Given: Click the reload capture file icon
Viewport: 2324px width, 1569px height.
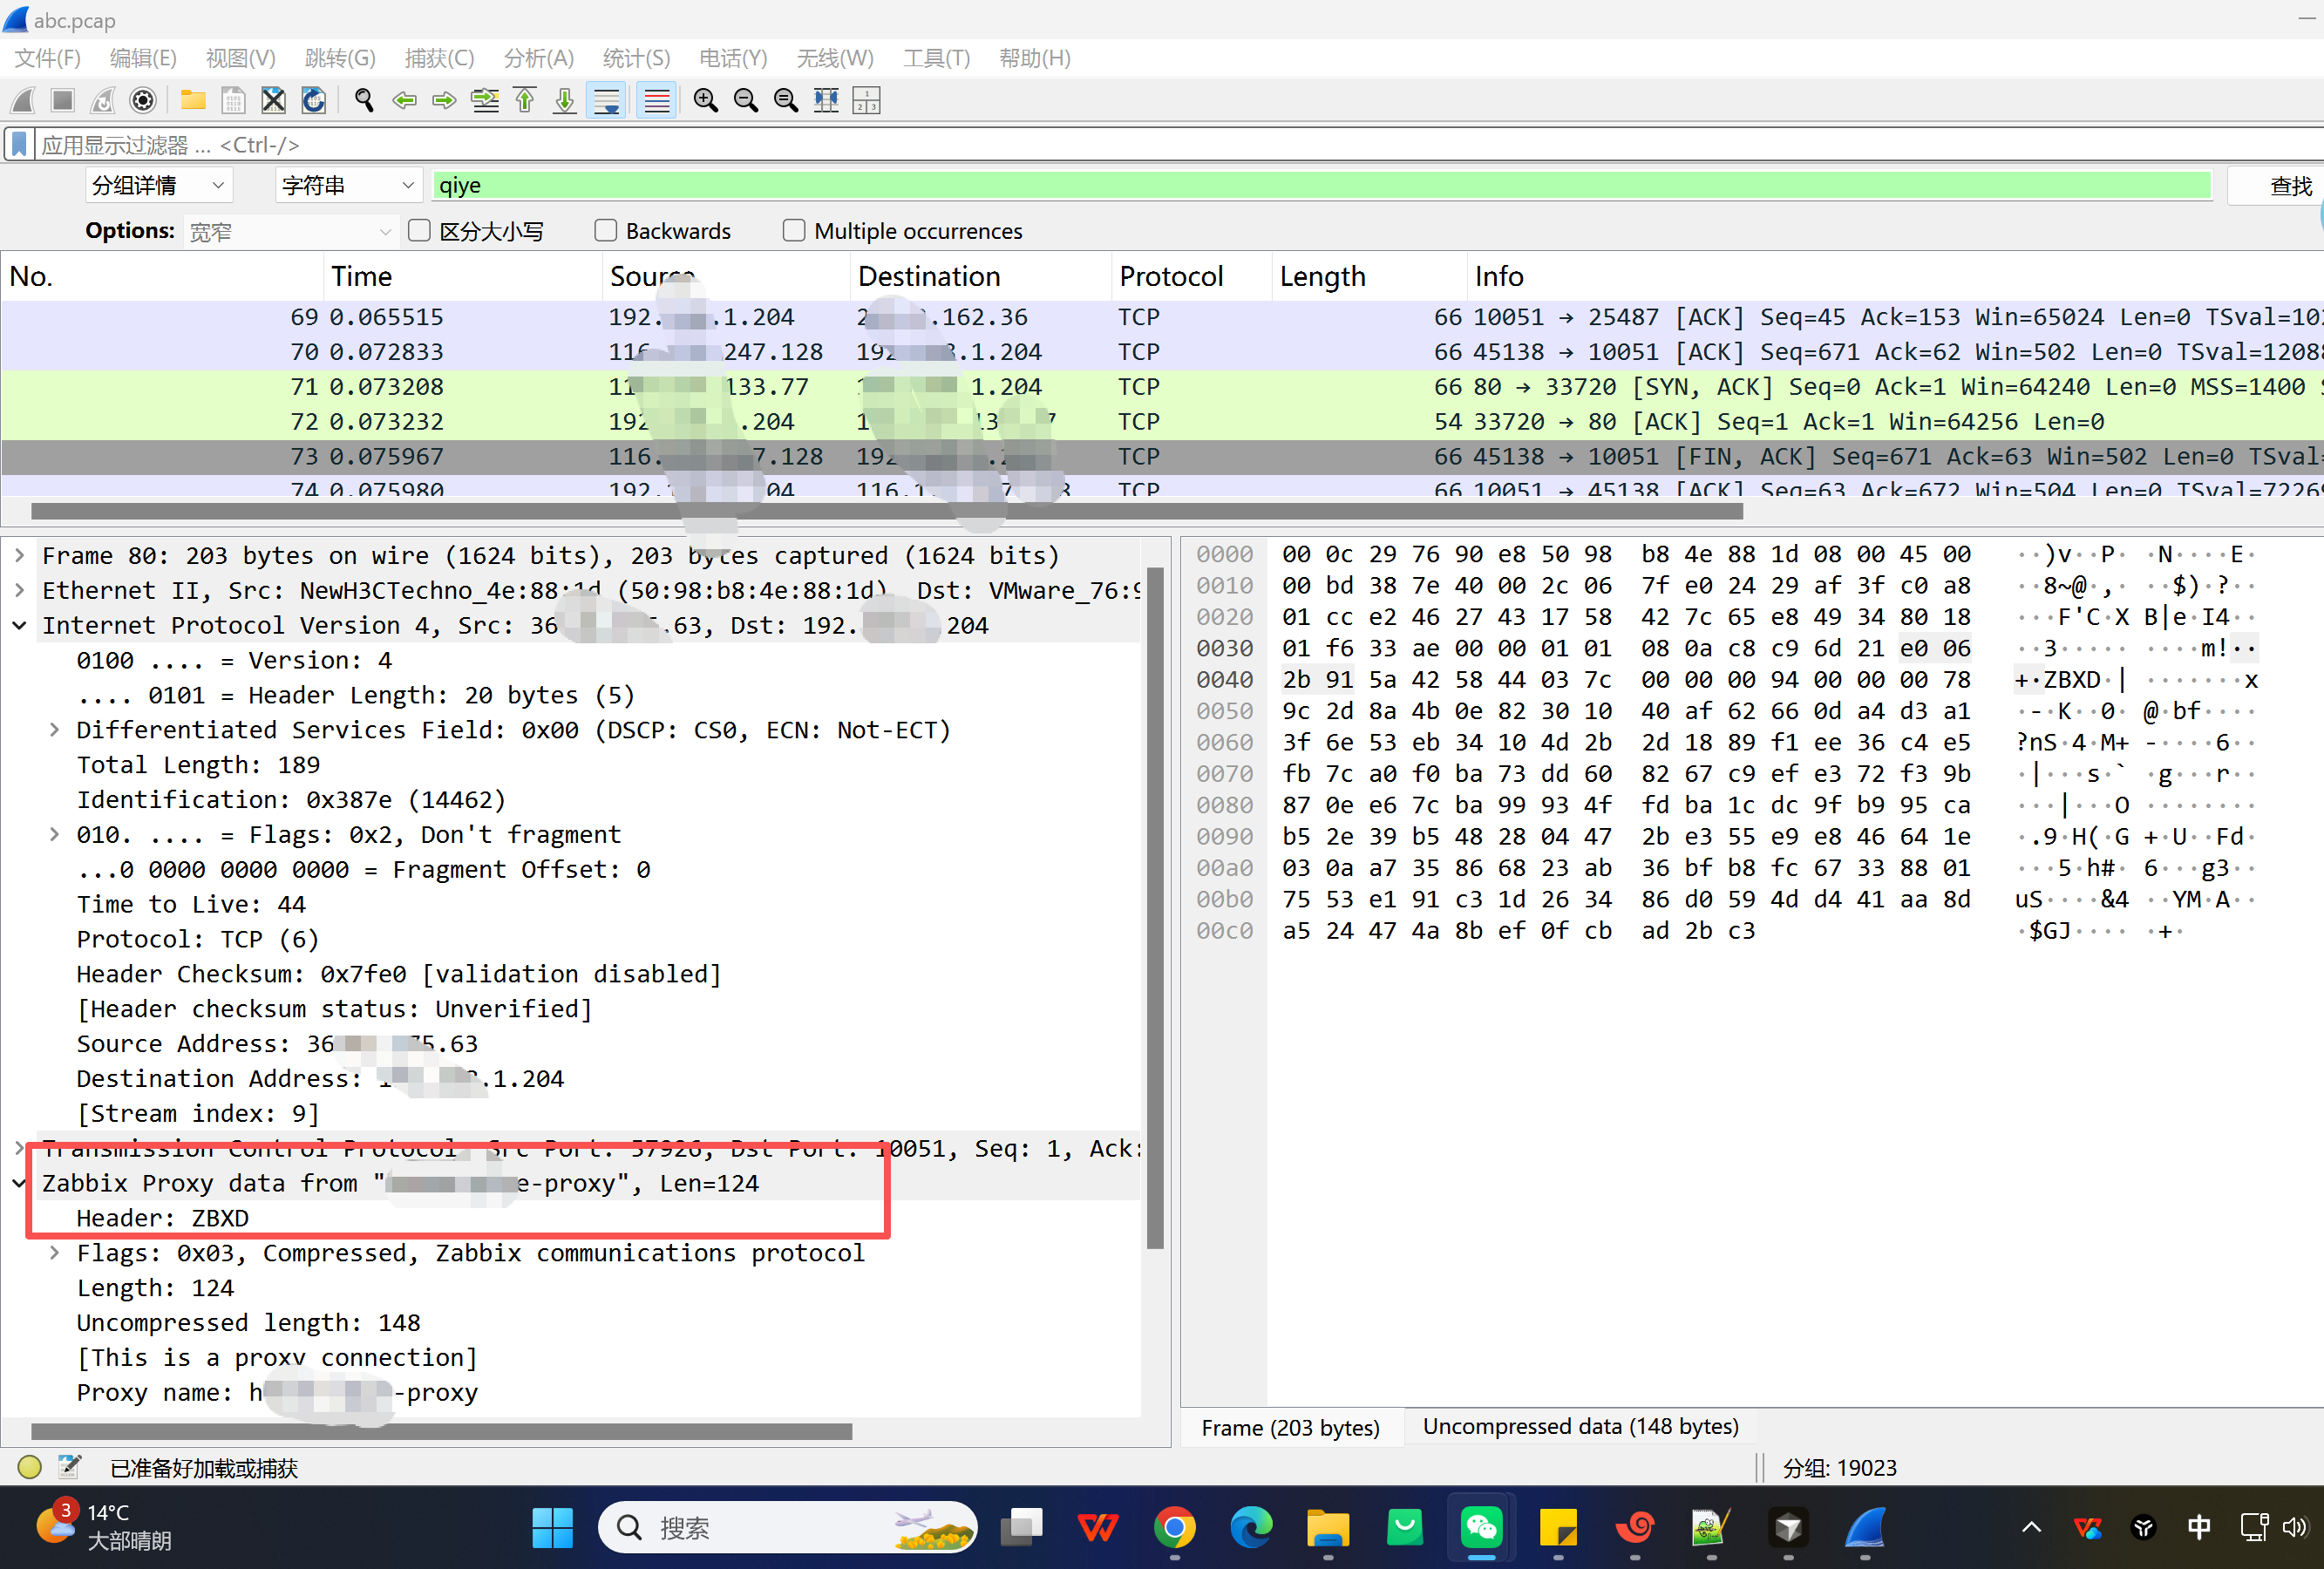Looking at the screenshot, I should pyautogui.click(x=314, y=100).
